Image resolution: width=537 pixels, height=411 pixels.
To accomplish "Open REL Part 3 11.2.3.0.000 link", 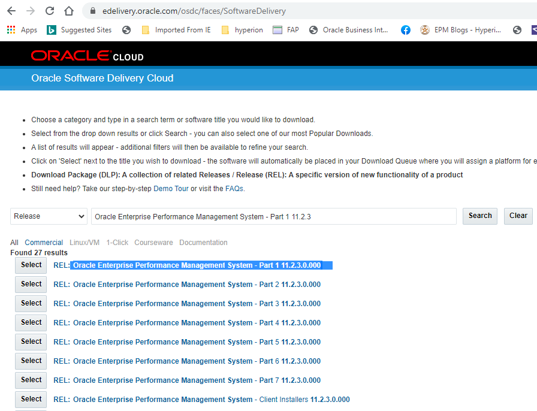I will pyautogui.click(x=187, y=304).
